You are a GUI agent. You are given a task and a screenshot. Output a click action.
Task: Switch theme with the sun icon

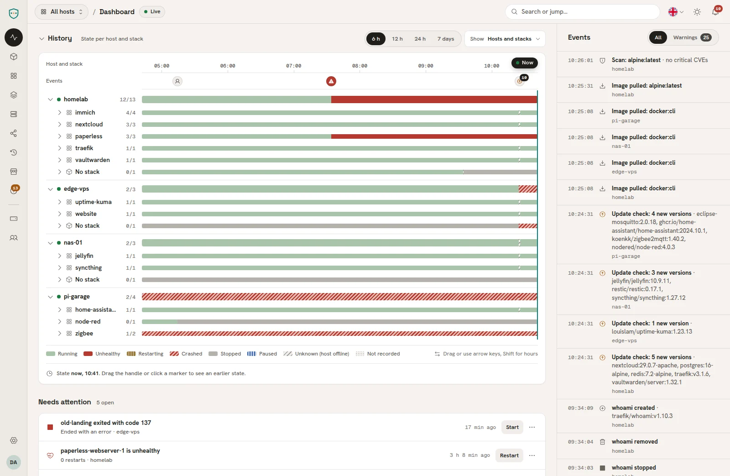point(697,12)
